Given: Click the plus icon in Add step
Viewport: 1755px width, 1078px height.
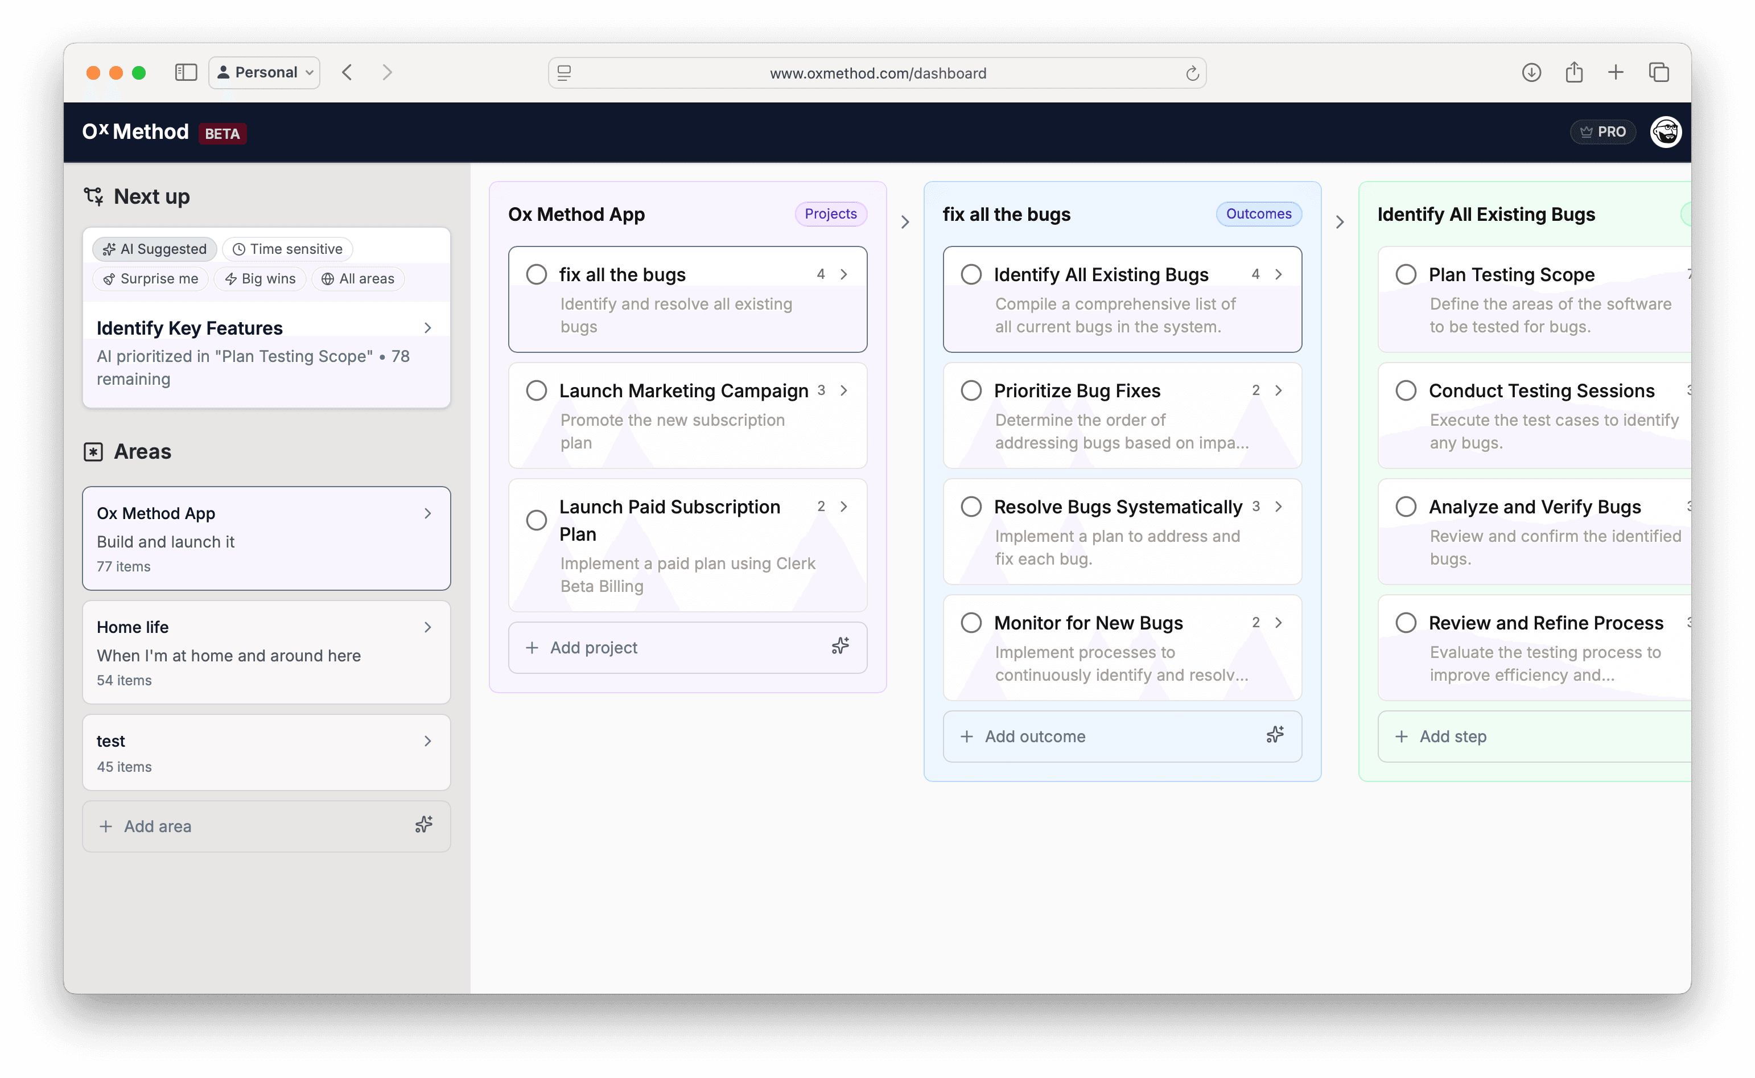Looking at the screenshot, I should (1402, 737).
